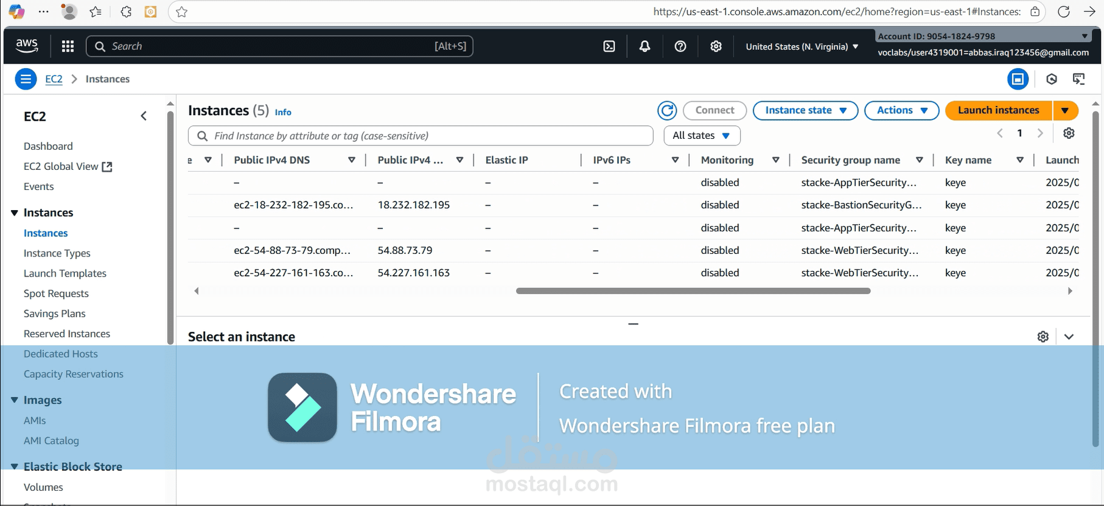
Task: Open Dashboard in the sidebar
Action: click(x=48, y=146)
